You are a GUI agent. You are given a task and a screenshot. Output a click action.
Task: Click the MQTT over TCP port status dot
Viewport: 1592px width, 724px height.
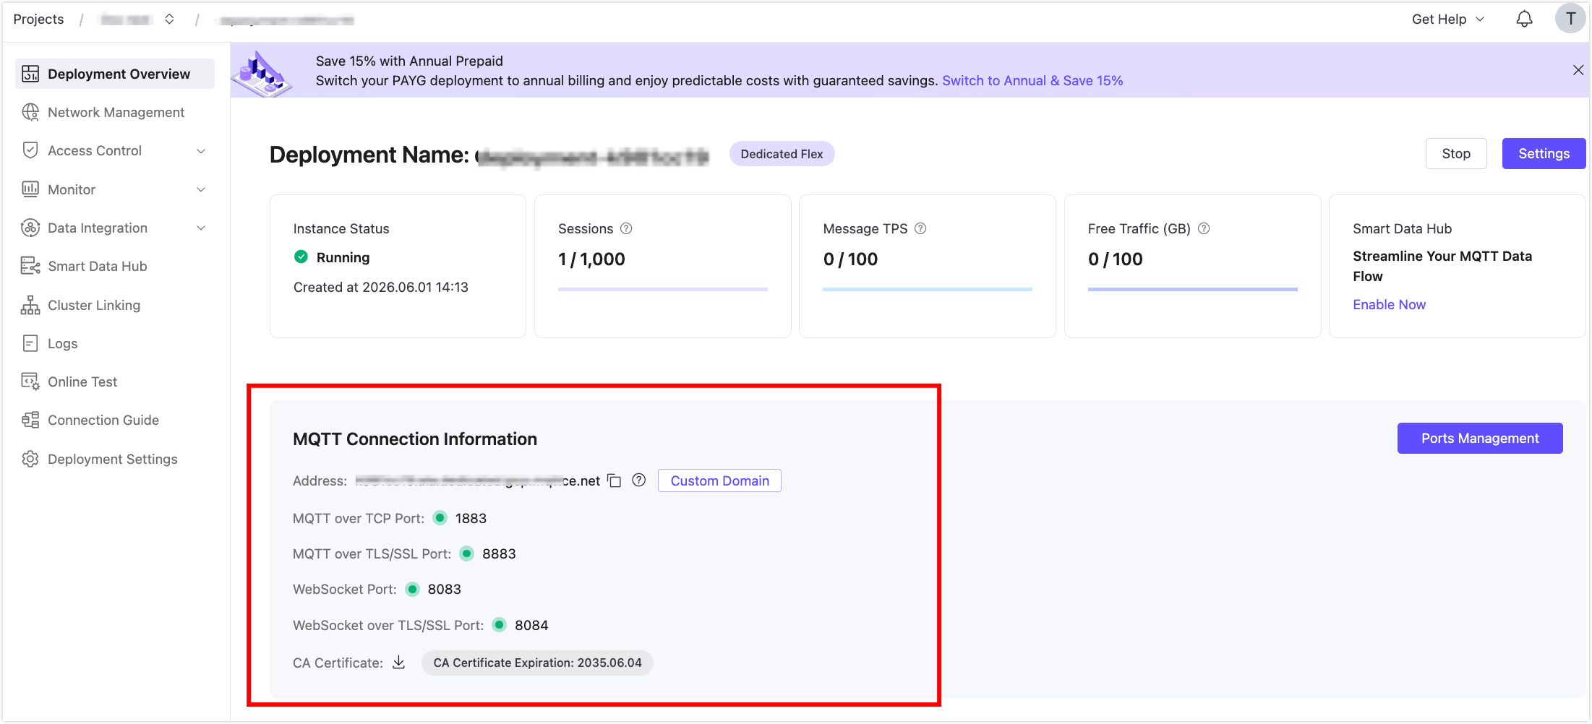click(440, 518)
